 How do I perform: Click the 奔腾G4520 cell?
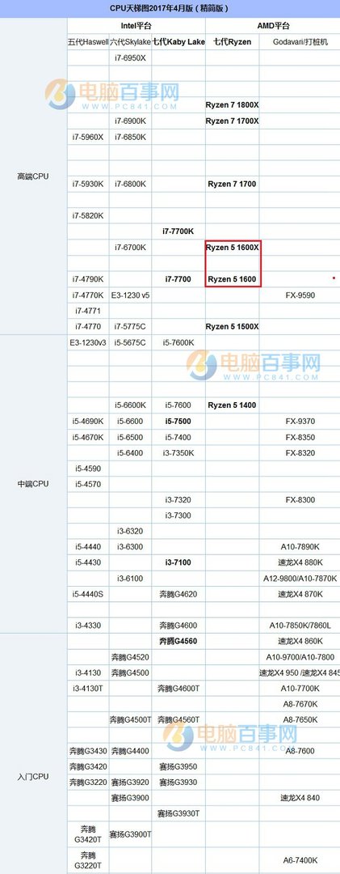pyautogui.click(x=130, y=656)
